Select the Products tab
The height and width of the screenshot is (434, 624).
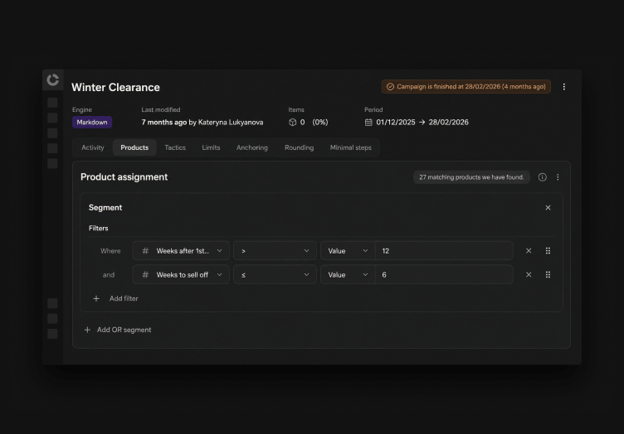point(134,147)
